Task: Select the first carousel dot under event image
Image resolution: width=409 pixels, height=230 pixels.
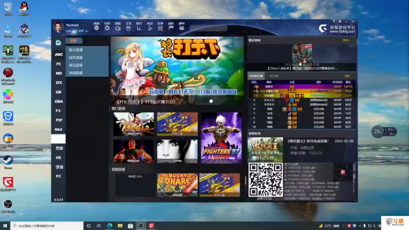Action: point(286,64)
